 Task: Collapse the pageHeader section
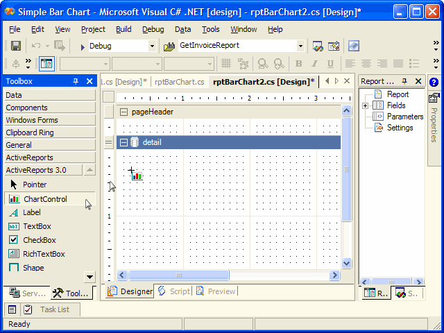123,112
